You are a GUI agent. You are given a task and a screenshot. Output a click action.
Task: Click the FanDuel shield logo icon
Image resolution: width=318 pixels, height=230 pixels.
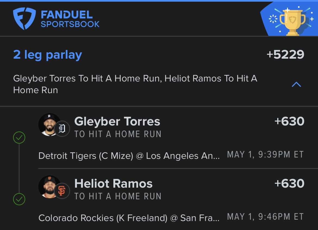point(24,19)
